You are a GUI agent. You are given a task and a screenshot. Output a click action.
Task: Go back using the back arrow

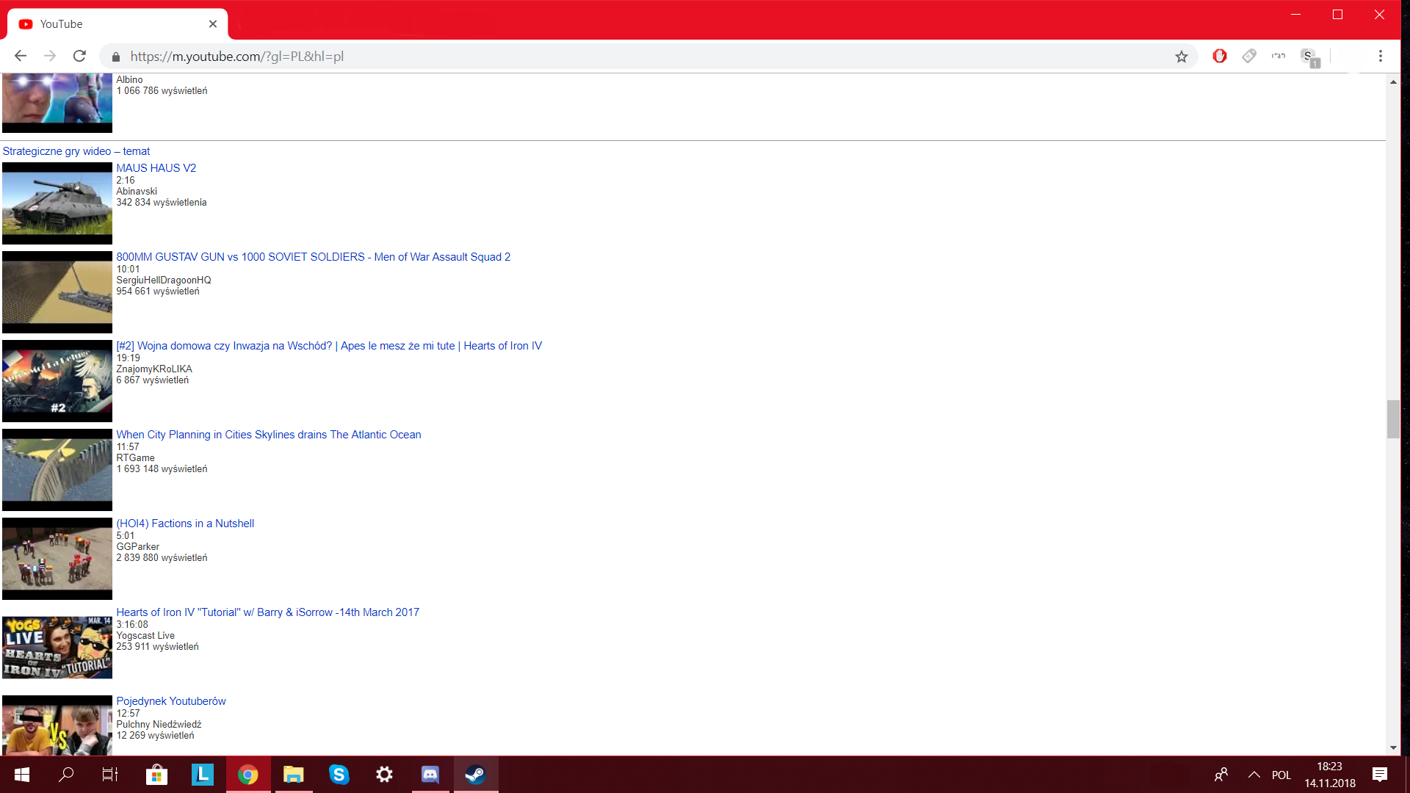(x=21, y=56)
